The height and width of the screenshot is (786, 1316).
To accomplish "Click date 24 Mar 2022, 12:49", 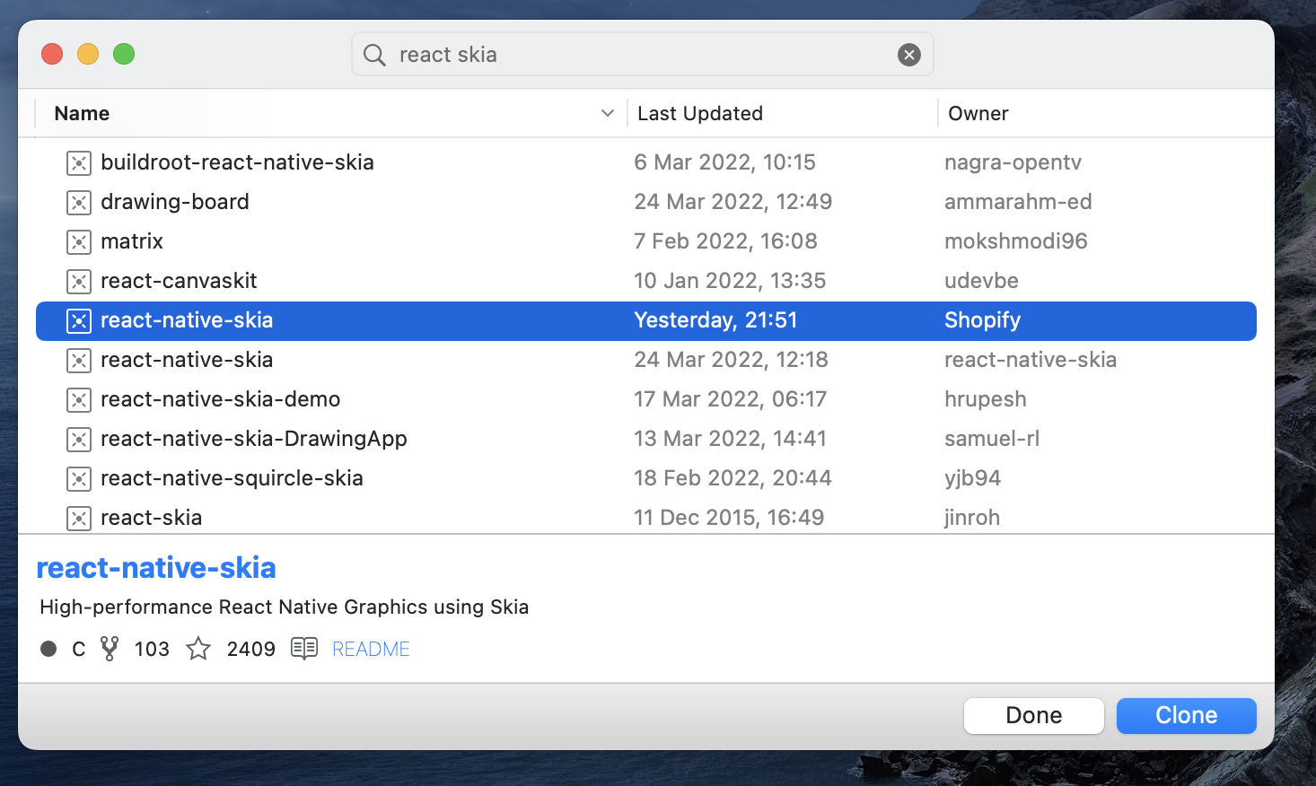I will (733, 203).
